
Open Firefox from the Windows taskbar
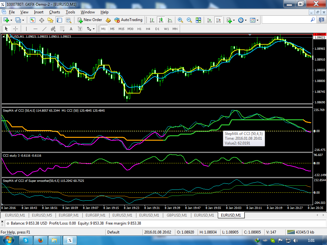41,241
